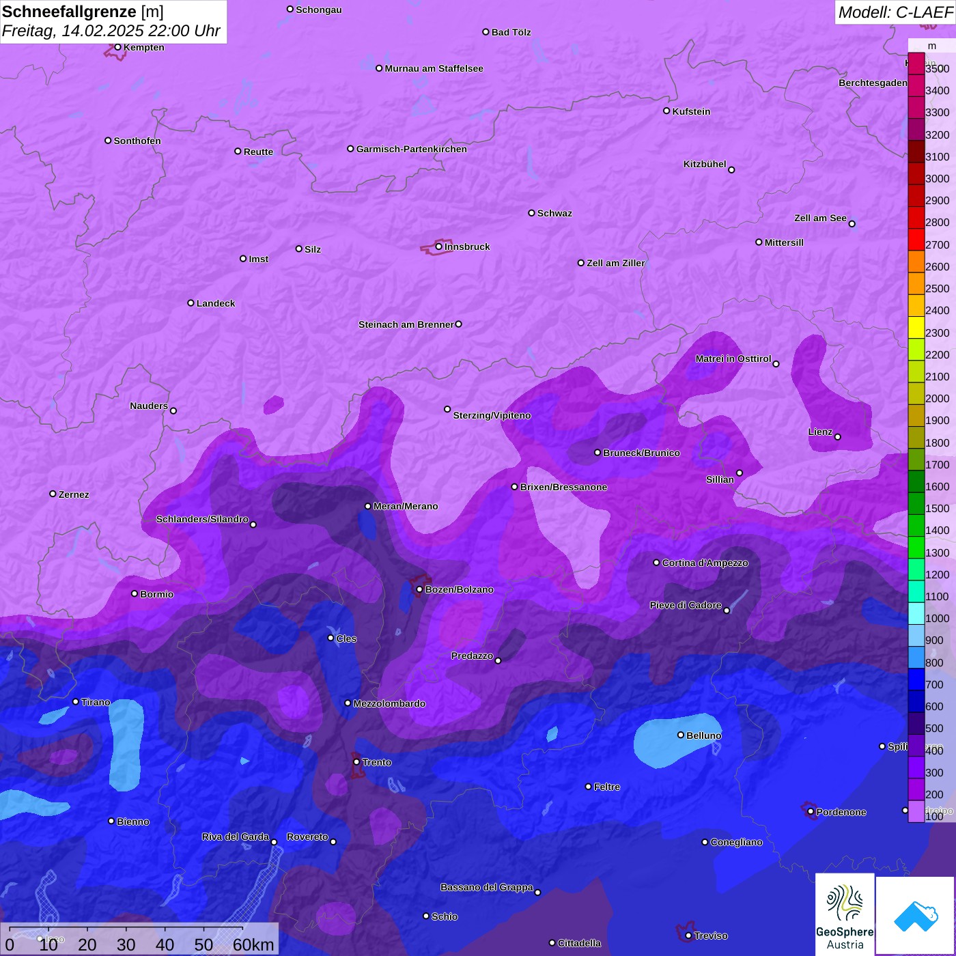Click the 'Schneefallgrenze [m]' title
Image resolution: width=956 pixels, height=956 pixels.
click(83, 12)
